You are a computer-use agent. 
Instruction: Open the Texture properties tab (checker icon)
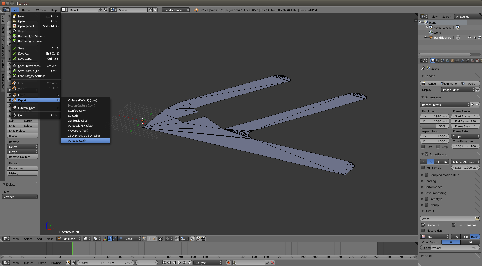click(x=478, y=61)
